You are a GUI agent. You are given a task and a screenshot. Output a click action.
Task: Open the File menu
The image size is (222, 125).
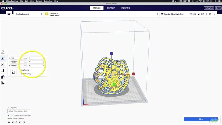[x=22, y=1]
